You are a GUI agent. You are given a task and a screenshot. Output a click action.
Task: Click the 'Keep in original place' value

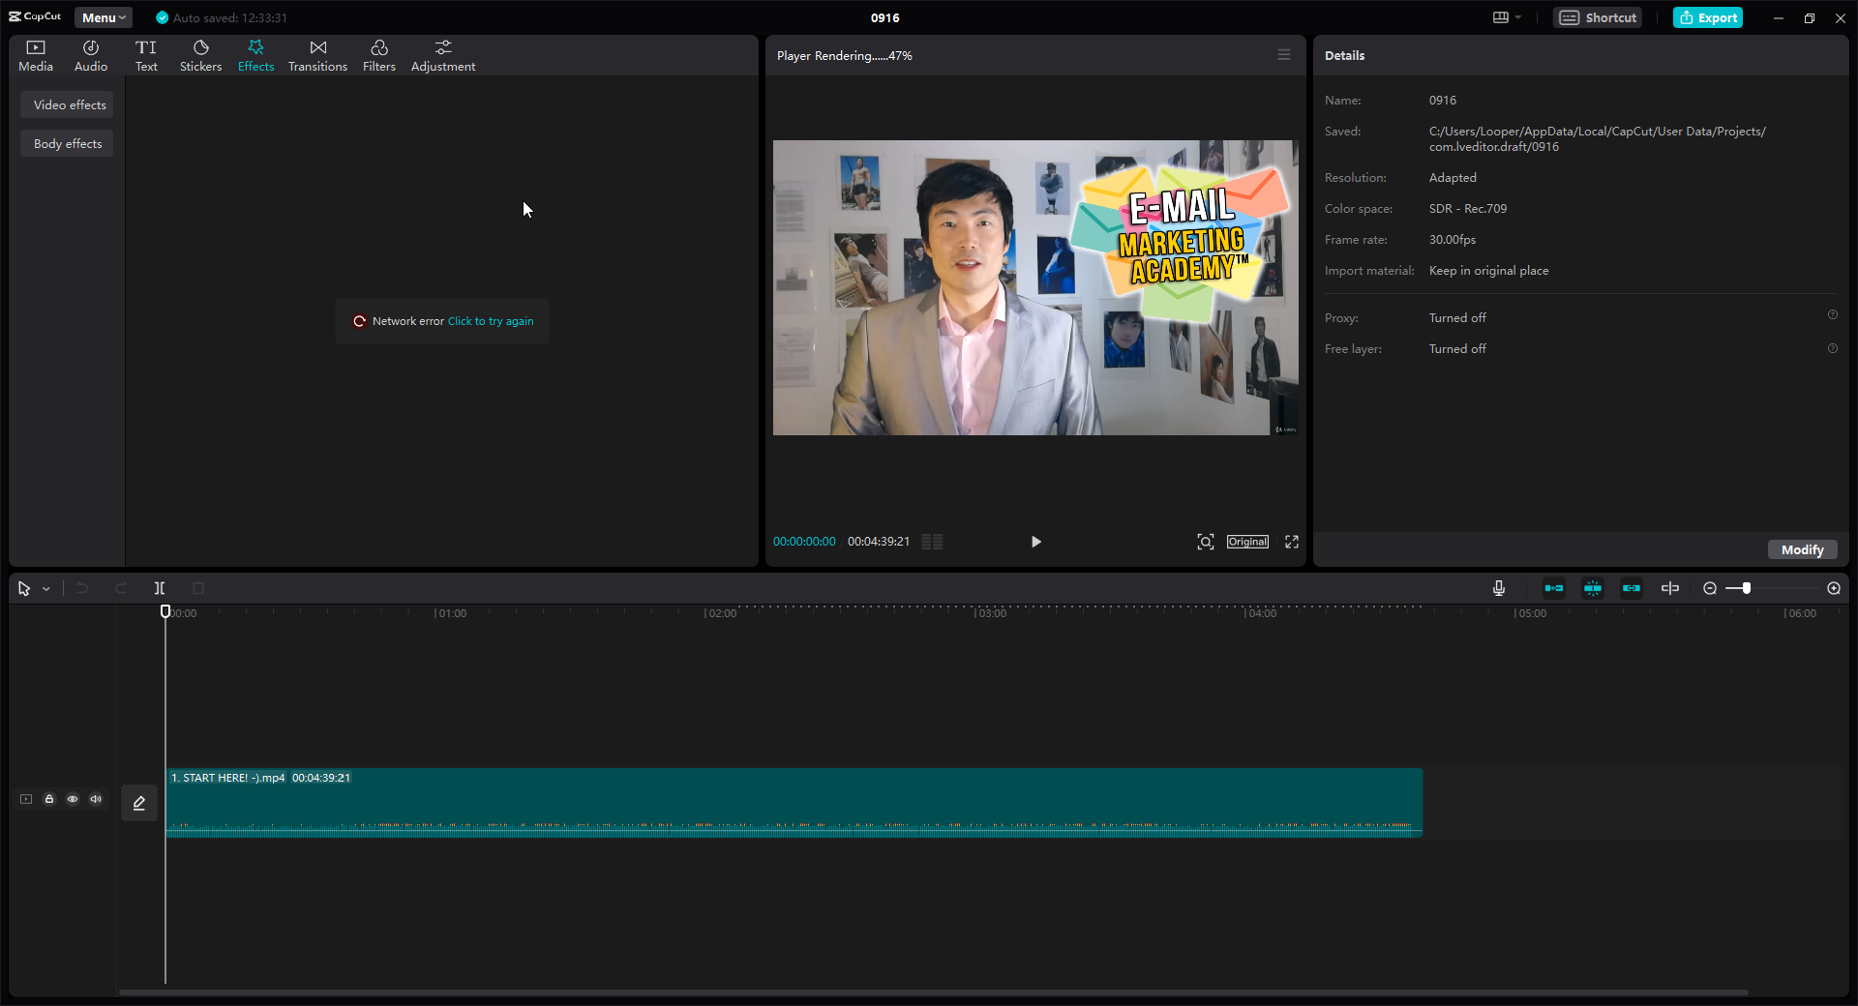tap(1488, 271)
